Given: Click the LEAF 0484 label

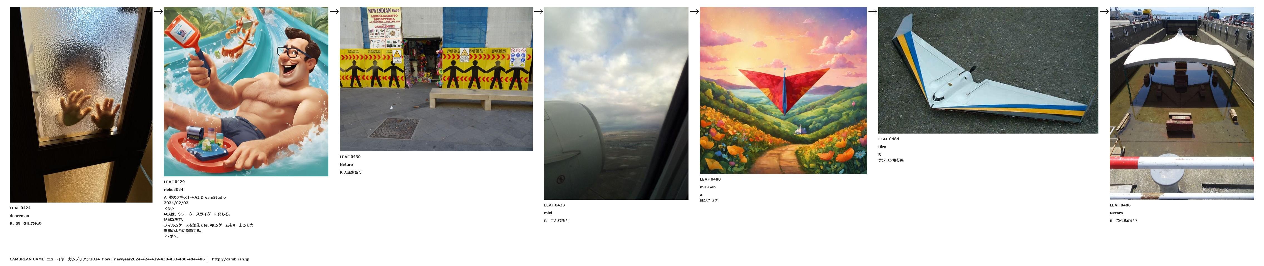Looking at the screenshot, I should (x=889, y=139).
